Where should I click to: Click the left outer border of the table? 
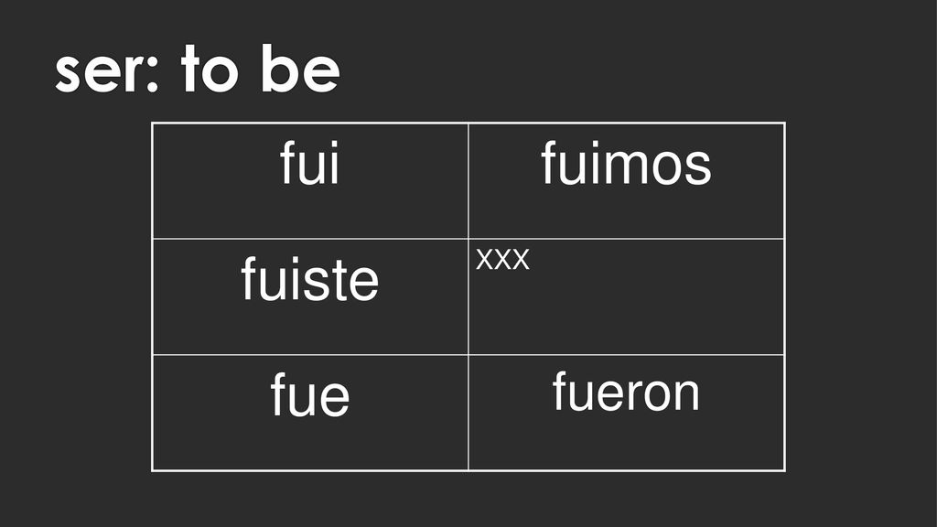coord(153,297)
